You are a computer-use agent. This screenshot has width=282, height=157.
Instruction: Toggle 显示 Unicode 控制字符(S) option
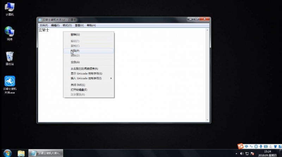89,73
